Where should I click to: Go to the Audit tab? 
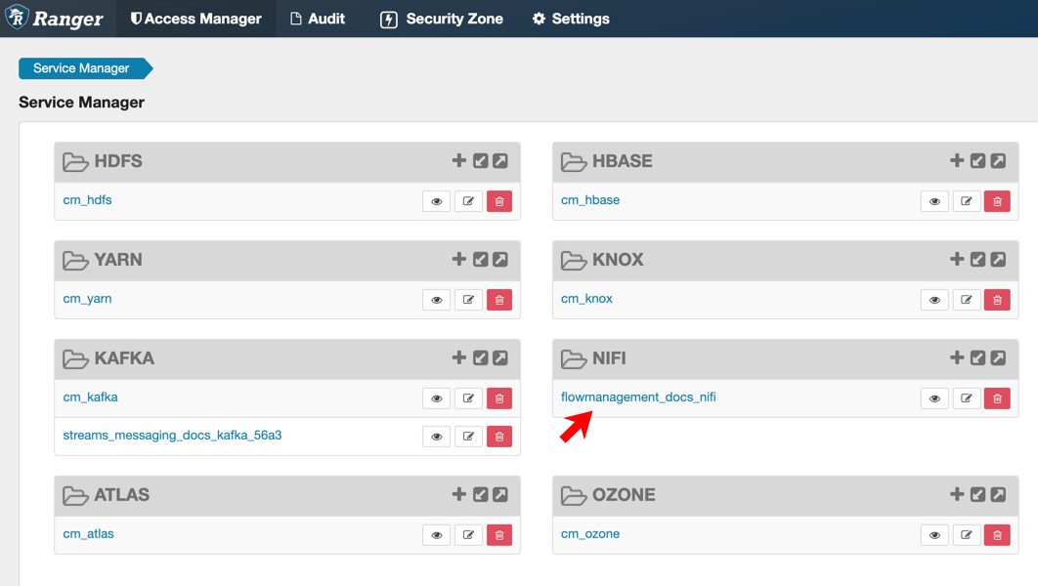318,19
